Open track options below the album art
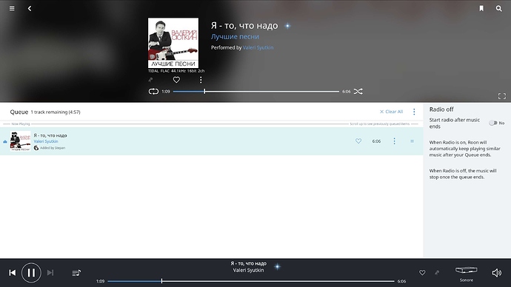 pos(201,80)
